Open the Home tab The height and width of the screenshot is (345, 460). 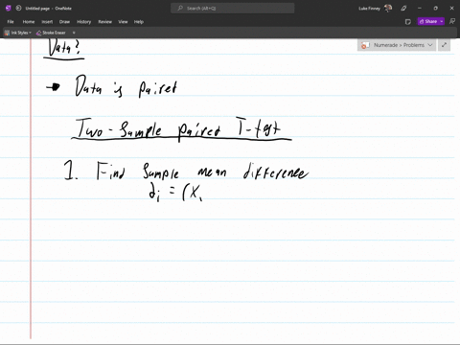[29, 22]
